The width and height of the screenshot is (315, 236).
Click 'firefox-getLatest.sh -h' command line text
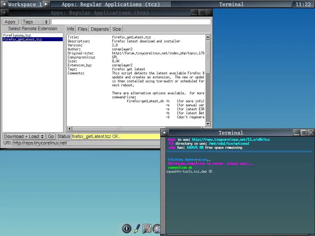148,101
